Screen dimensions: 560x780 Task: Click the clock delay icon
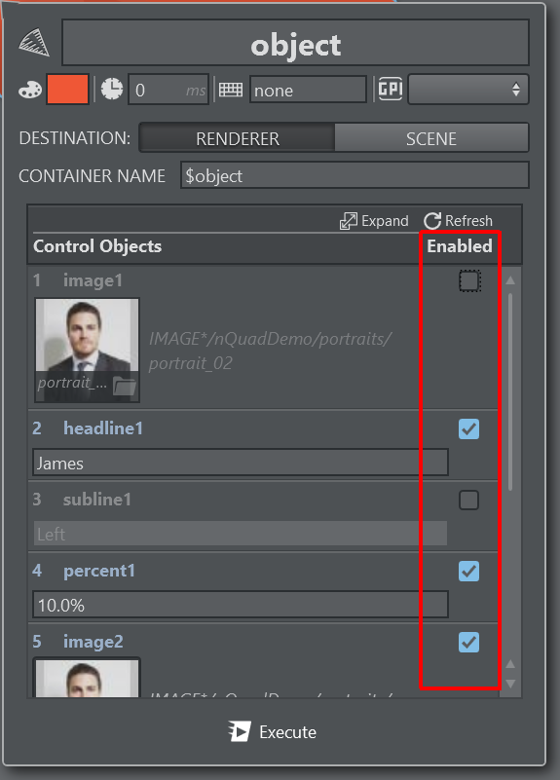(x=112, y=89)
